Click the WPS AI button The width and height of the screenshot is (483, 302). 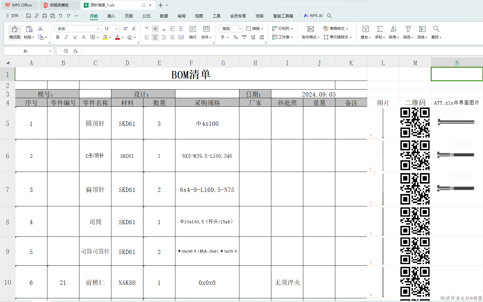pos(313,16)
